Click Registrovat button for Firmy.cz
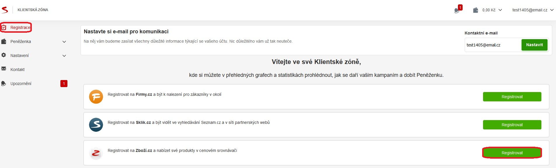Viewport: 556px width, 168px height. point(512,97)
